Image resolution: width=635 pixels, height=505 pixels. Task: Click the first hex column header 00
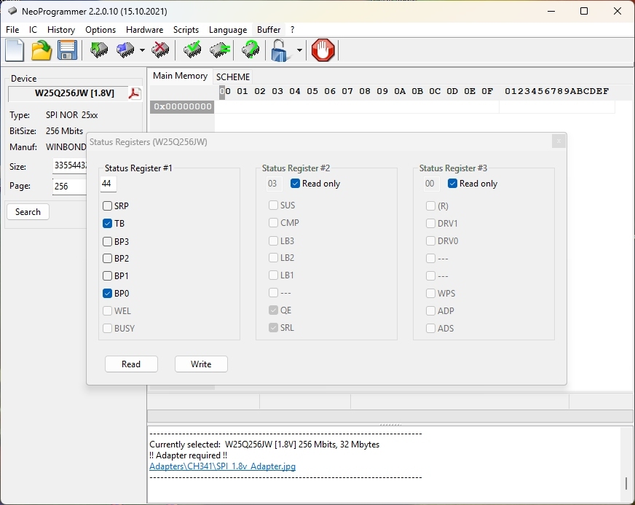tap(225, 91)
